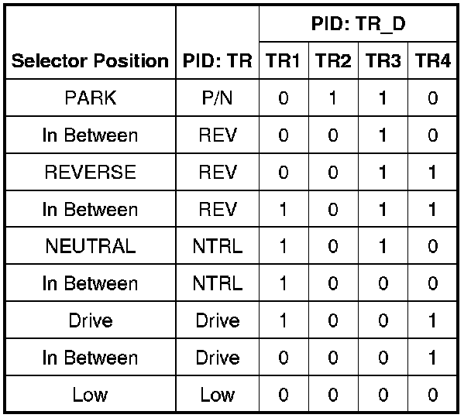Select the P/N cell in PID: TR column
This screenshot has height=418, width=471.
pos(218,98)
